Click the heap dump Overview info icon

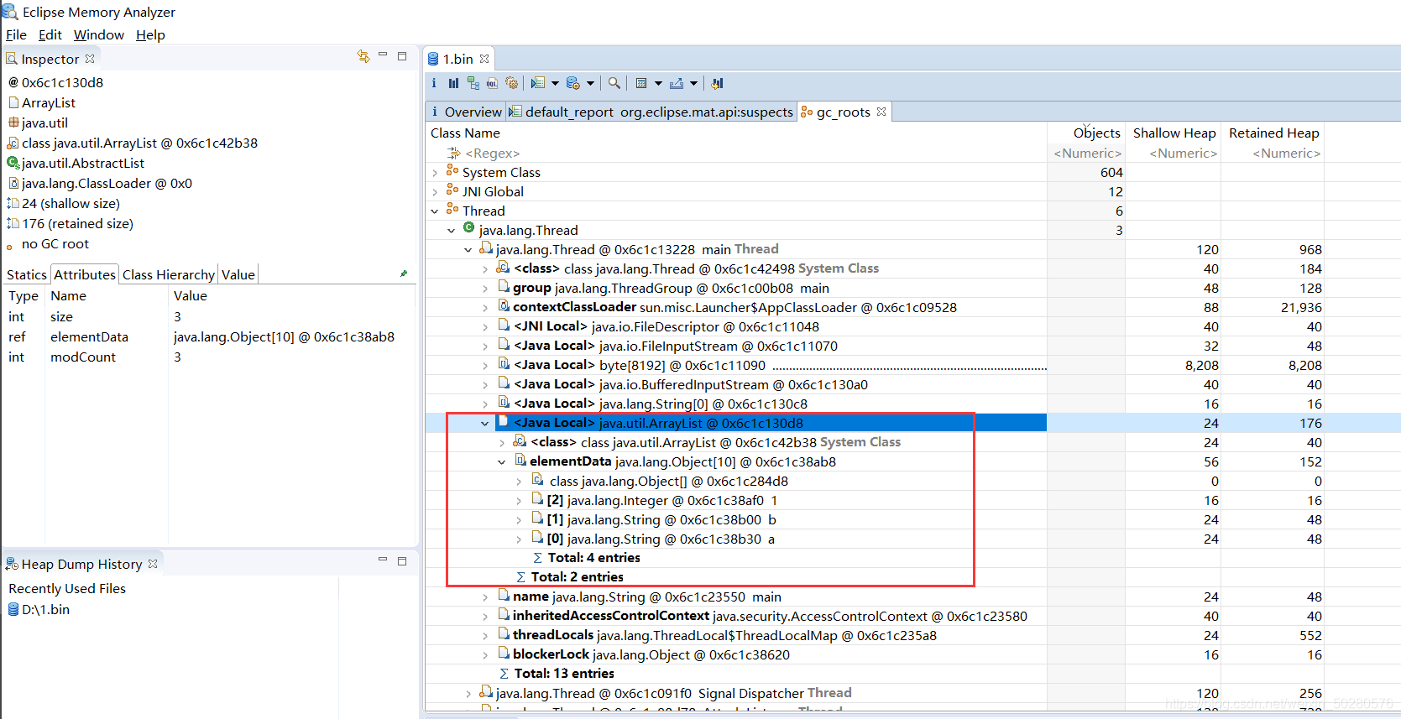[434, 83]
